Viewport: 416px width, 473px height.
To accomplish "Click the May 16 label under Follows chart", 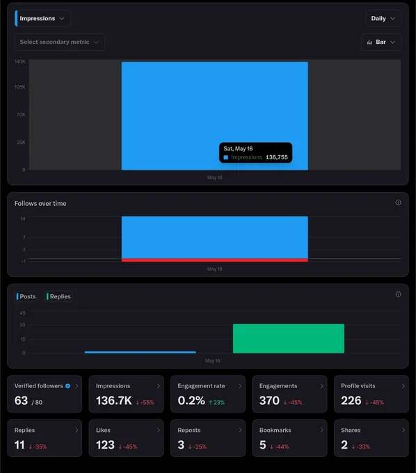I will point(214,269).
